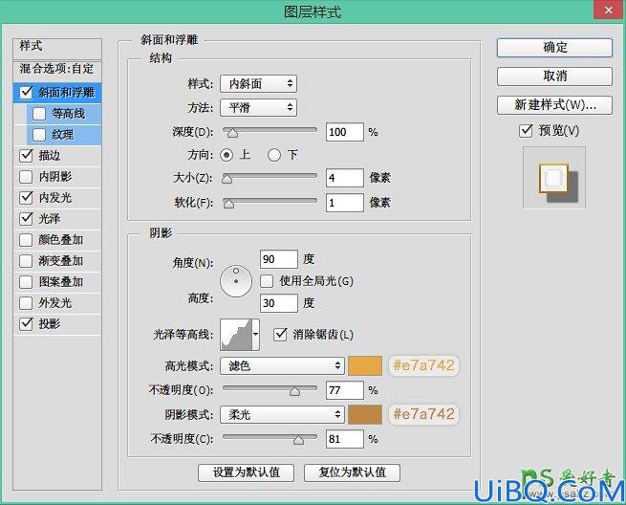Enable 使用全局光(G) checkbox
Viewport: 626px width, 505px height.
tap(267, 281)
